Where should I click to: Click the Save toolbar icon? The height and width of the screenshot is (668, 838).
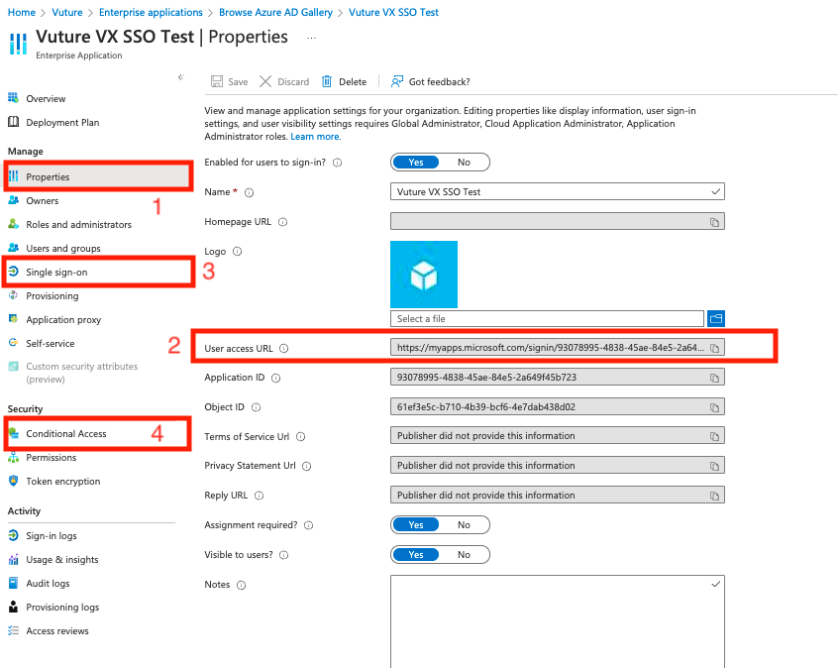[x=217, y=81]
